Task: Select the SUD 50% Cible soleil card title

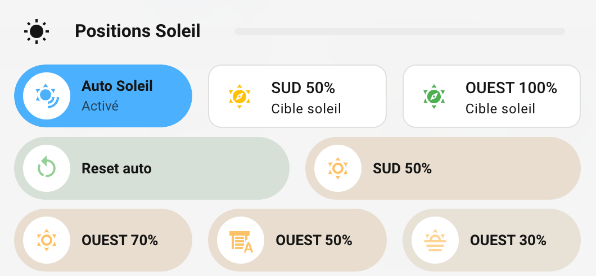Action: click(x=303, y=88)
